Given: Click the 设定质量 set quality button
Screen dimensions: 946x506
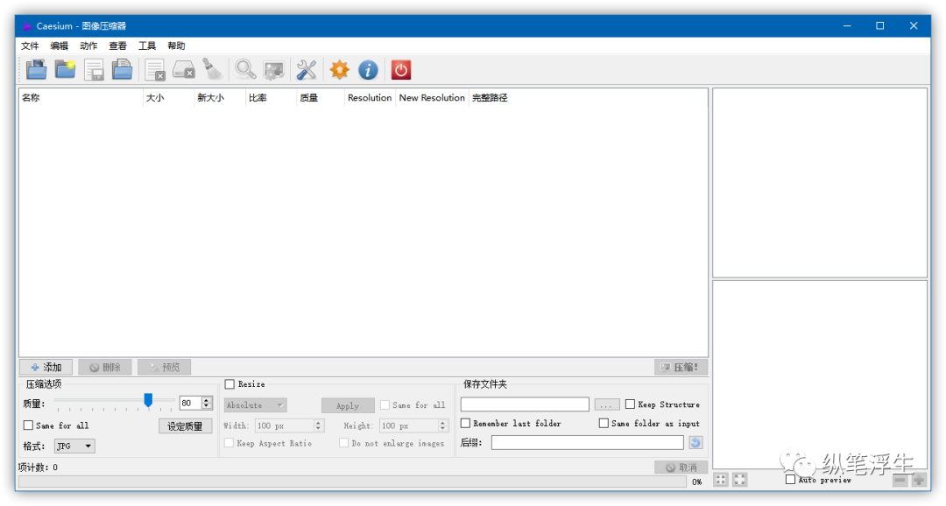Looking at the screenshot, I should point(185,425).
